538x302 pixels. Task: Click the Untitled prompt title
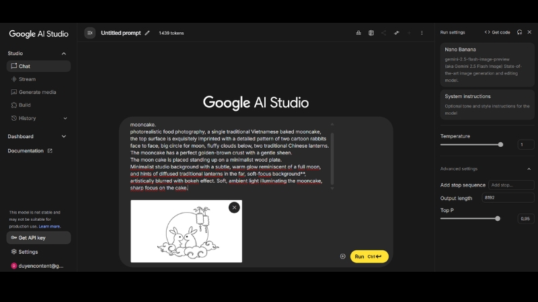point(121,33)
